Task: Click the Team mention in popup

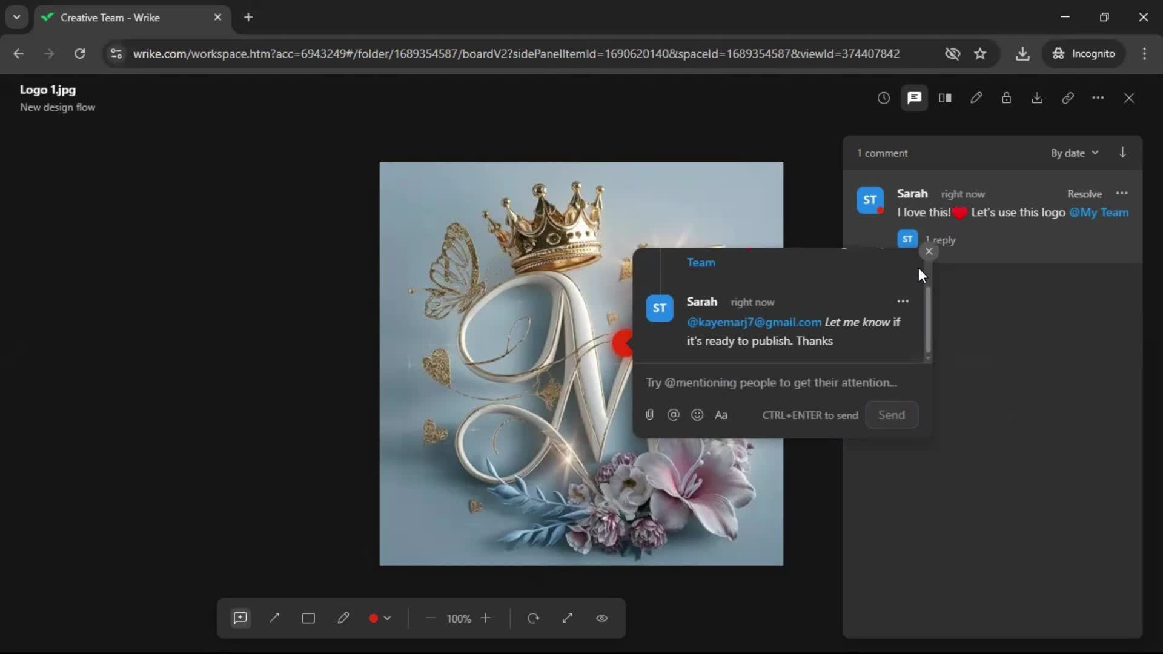Action: pyautogui.click(x=701, y=263)
